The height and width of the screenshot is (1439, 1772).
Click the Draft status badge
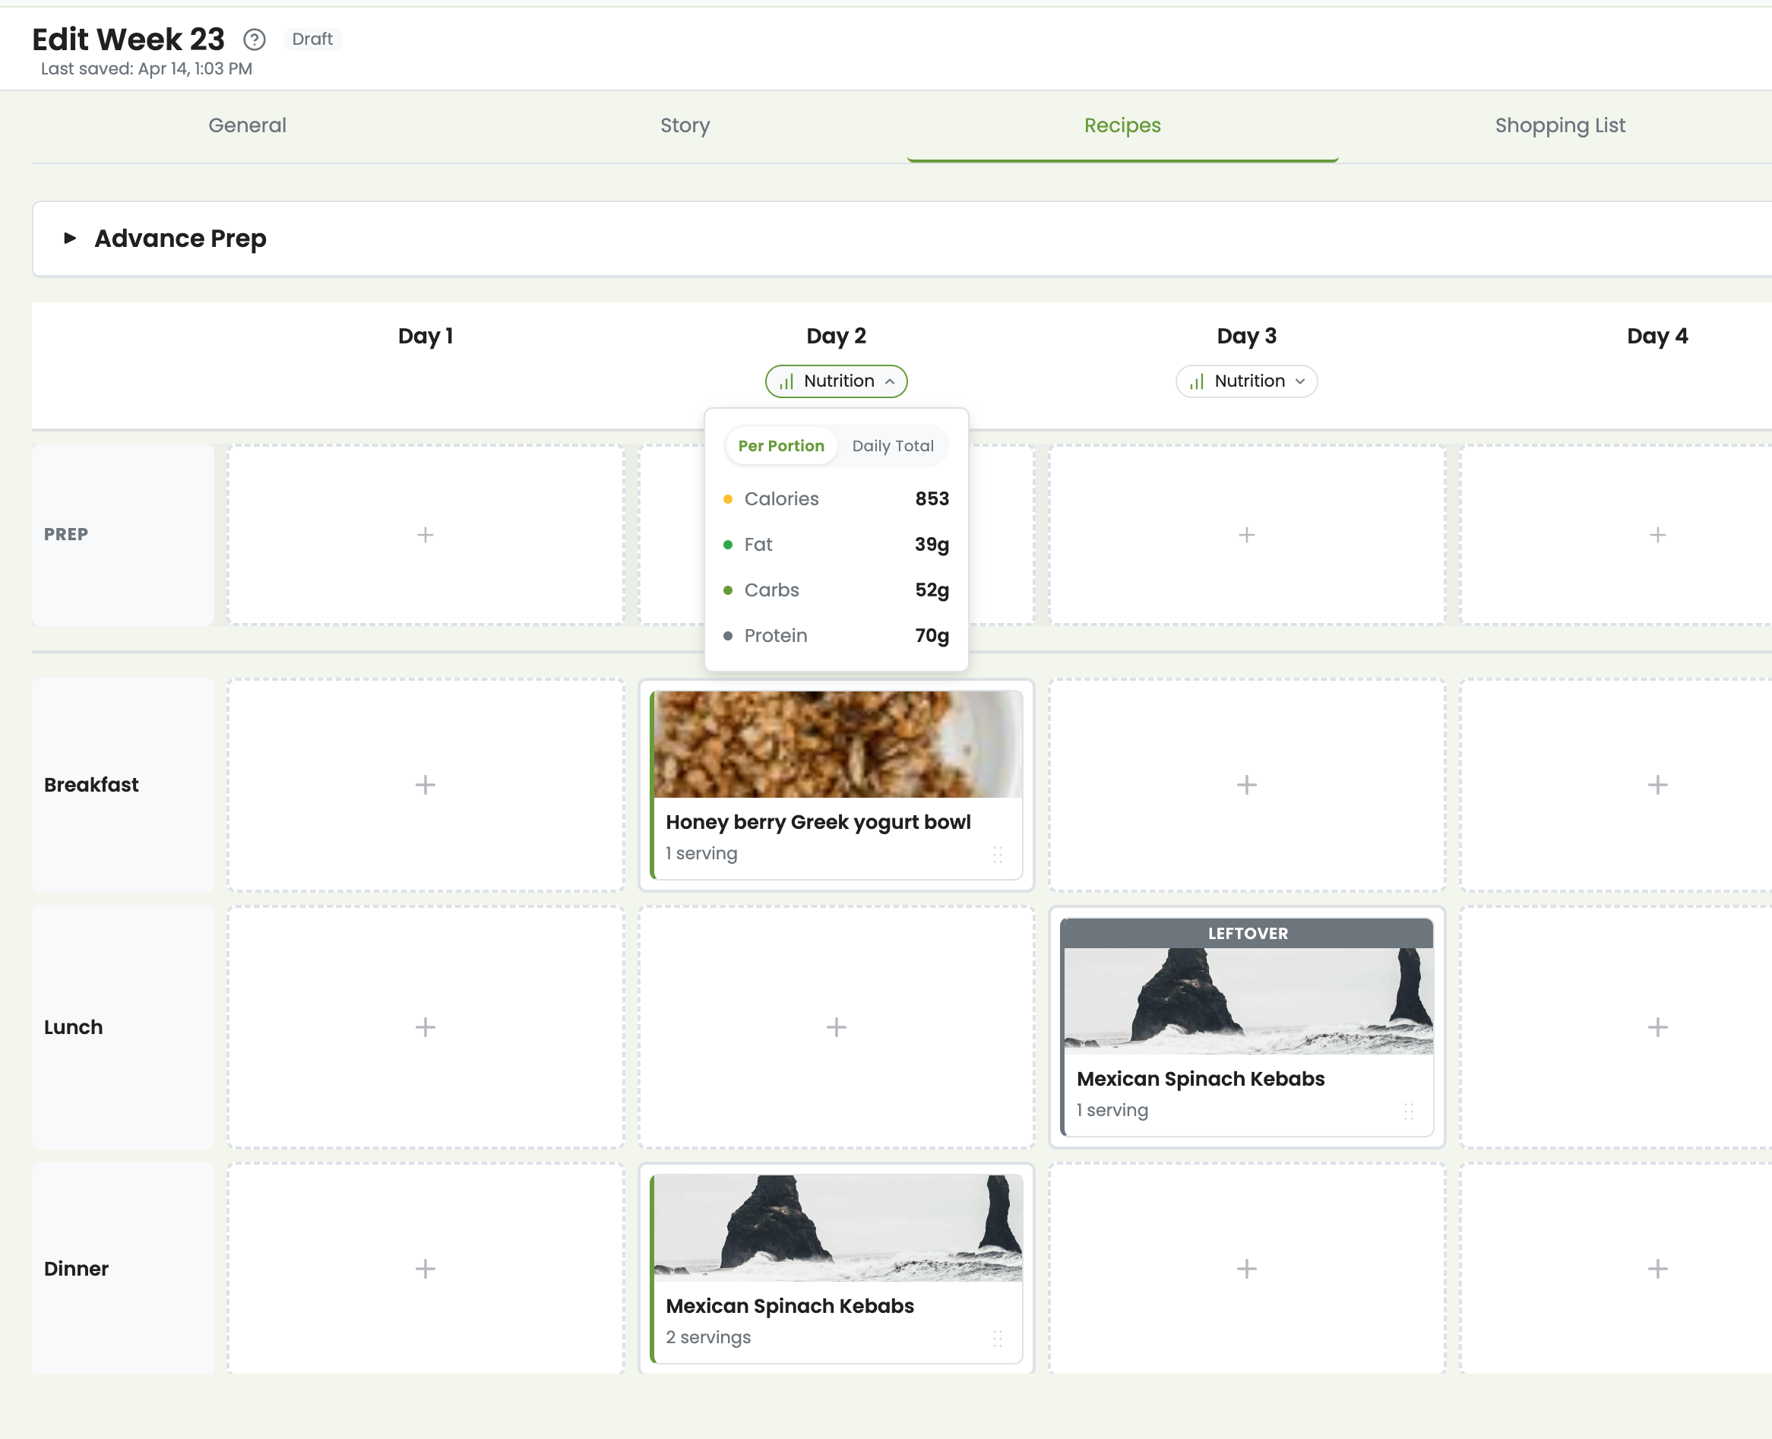point(312,39)
